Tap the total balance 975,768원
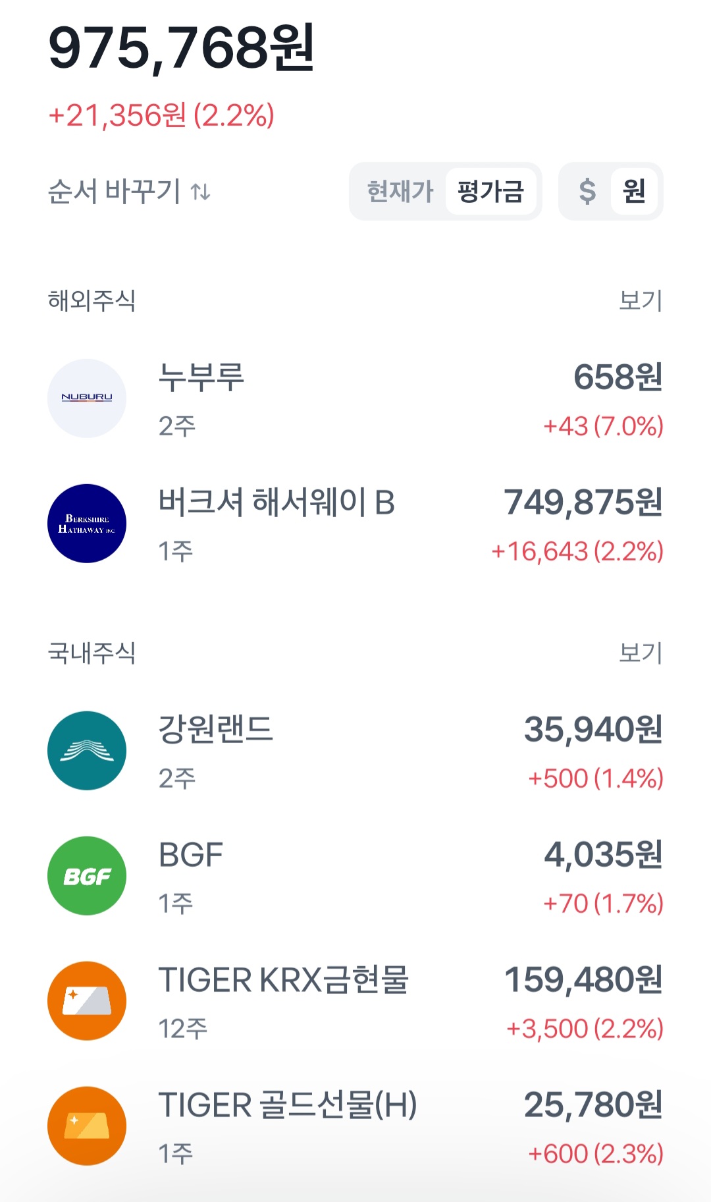 182,47
